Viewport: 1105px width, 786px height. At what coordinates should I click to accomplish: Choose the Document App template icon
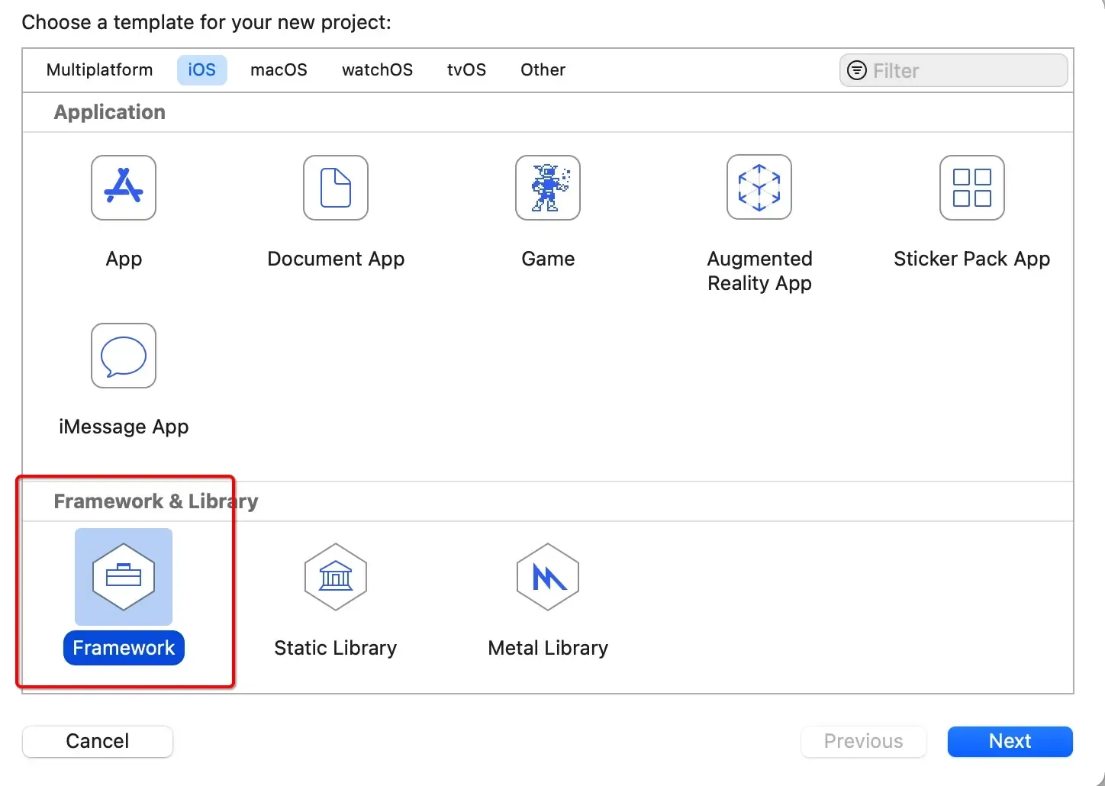(x=336, y=188)
